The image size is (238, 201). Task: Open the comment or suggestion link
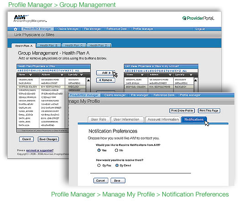(40, 150)
